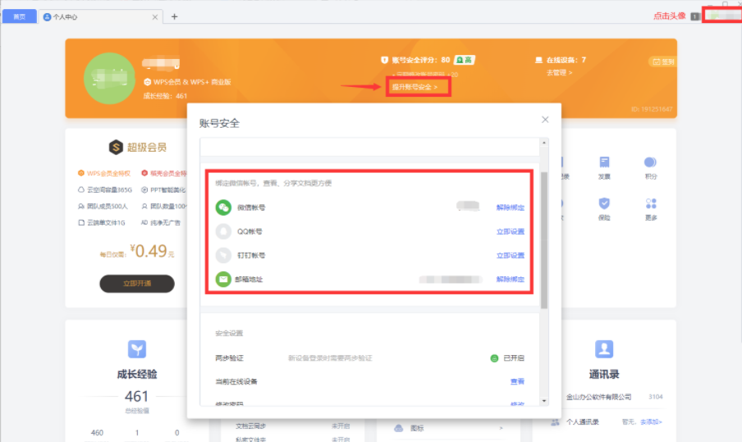The height and width of the screenshot is (442, 742).
Task: Click the 超级会员 hexagon S badge
Action: [116, 147]
